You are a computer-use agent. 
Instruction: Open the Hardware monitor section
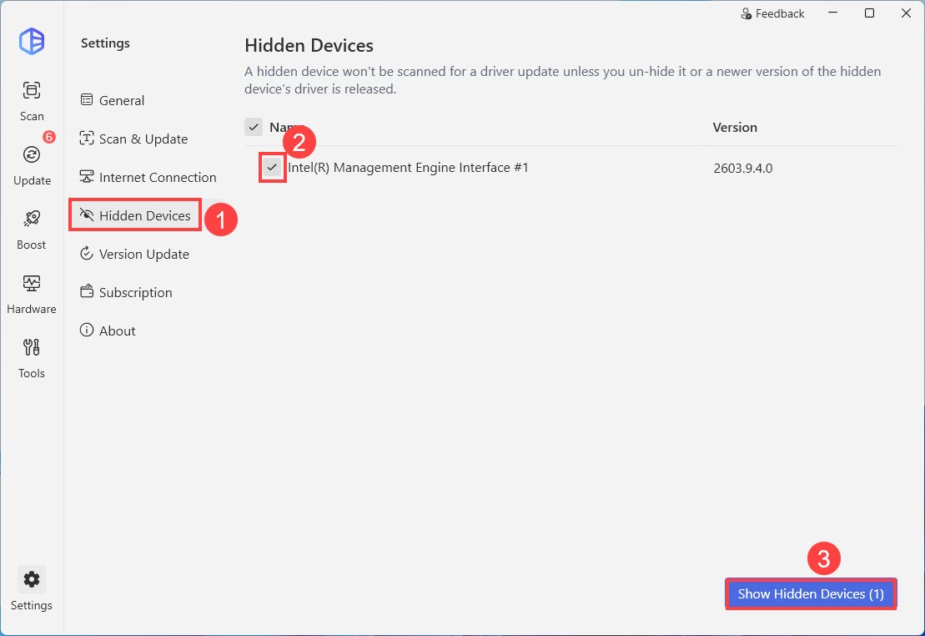click(31, 294)
